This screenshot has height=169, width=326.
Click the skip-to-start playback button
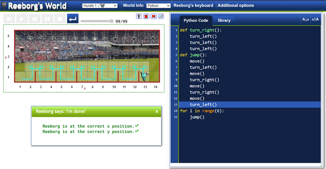[x=10, y=19]
